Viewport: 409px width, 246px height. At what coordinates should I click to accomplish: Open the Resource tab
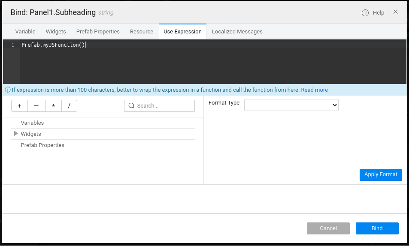[x=142, y=32]
